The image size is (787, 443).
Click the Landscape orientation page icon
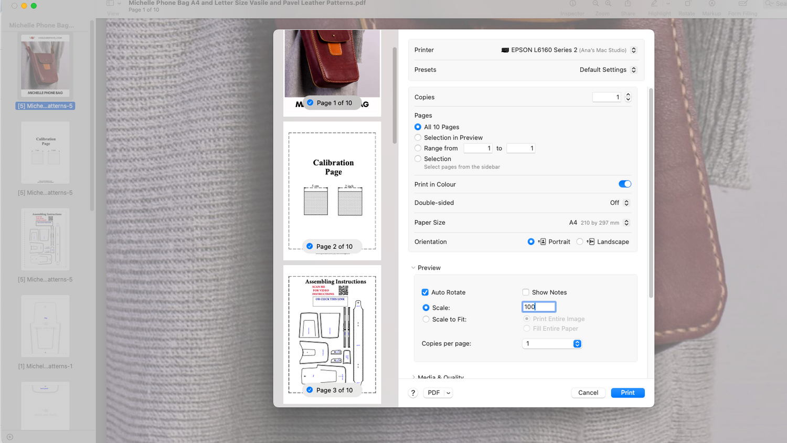click(590, 241)
